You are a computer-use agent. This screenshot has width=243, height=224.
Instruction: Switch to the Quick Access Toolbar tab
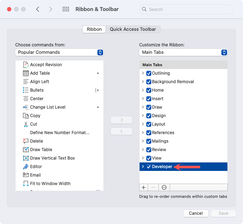[x=133, y=29]
